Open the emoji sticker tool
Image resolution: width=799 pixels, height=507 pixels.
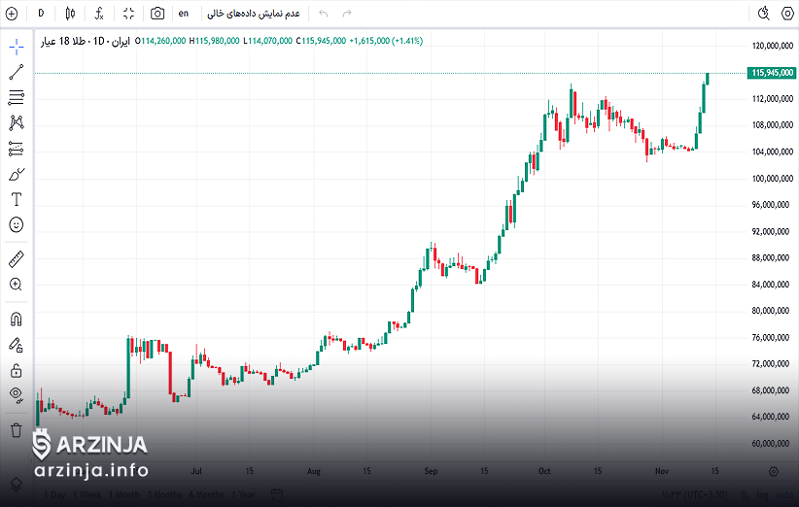[16, 224]
